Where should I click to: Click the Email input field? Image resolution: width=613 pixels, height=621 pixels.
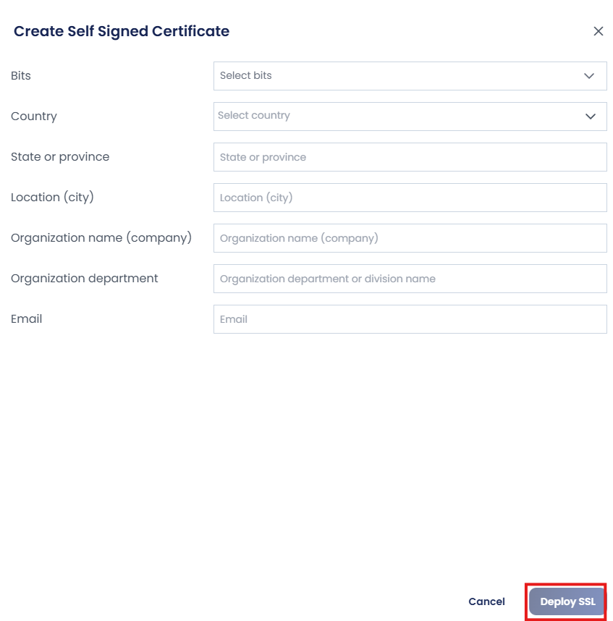tap(410, 319)
